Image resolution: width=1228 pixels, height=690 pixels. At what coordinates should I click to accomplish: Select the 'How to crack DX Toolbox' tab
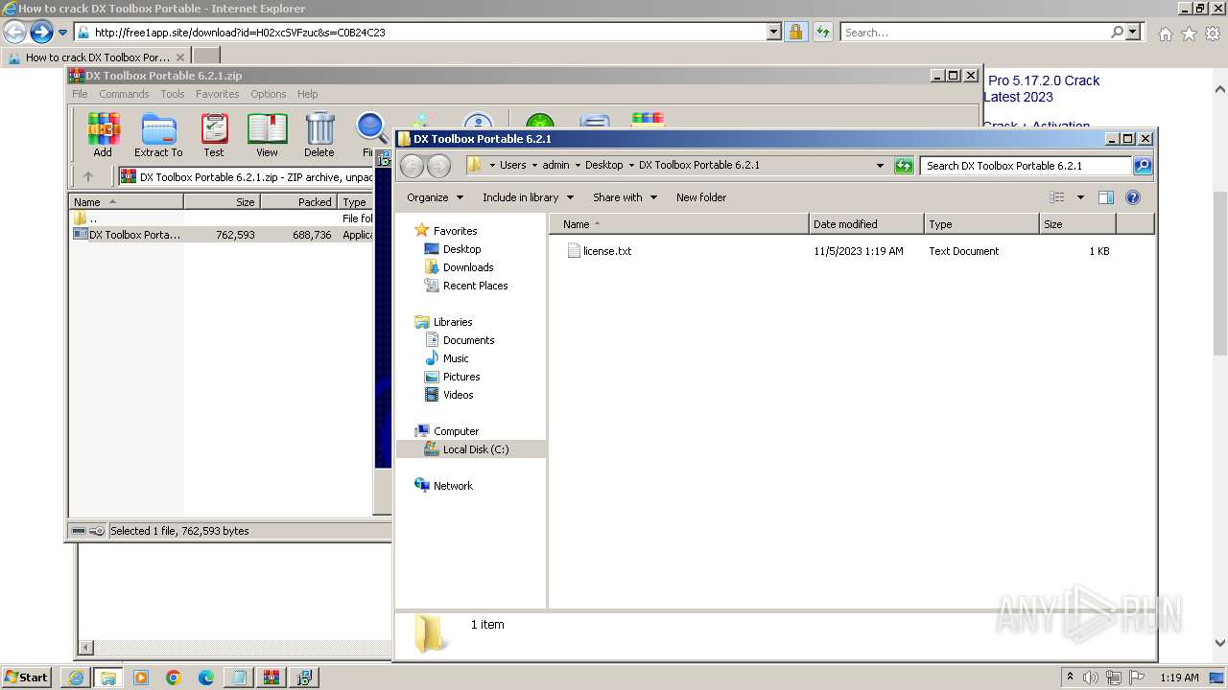coord(95,57)
